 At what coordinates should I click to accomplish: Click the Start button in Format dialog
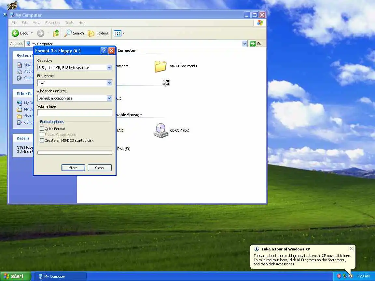coord(73,168)
